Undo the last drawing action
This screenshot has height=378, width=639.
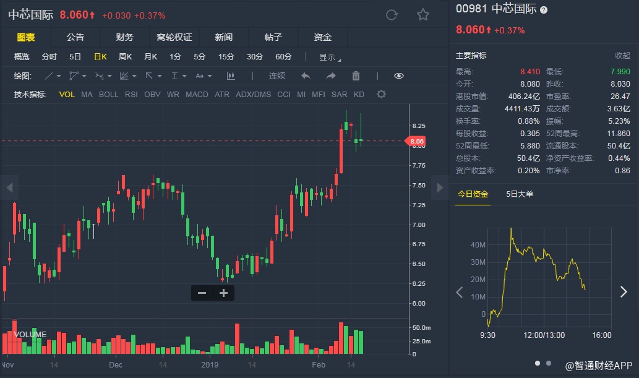306,76
